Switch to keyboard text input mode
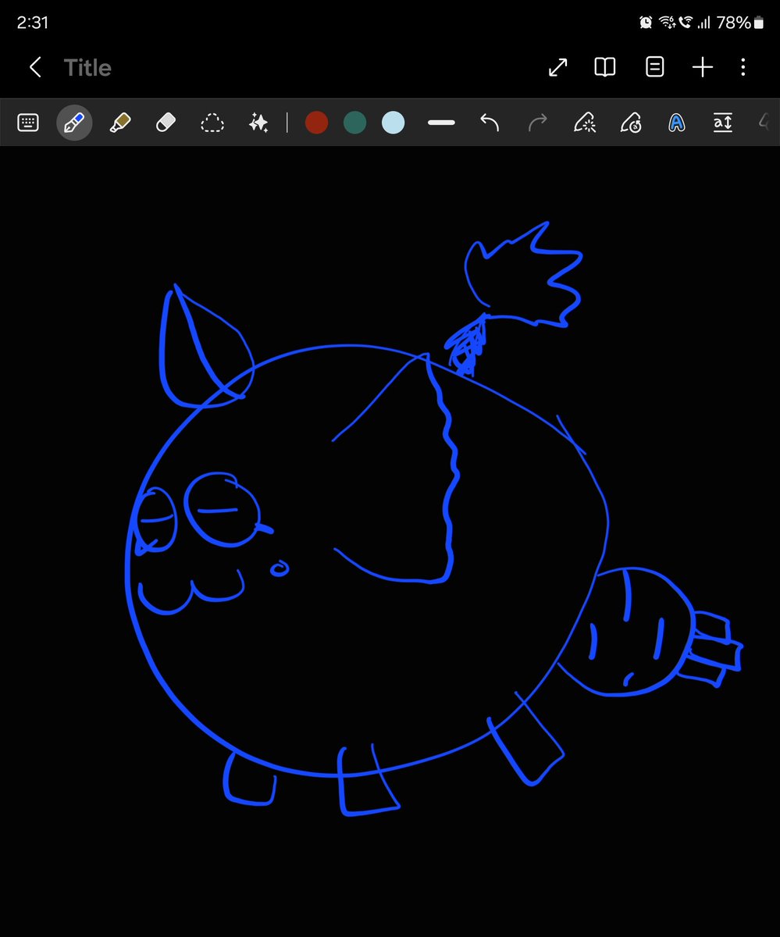Screen dimensions: 780x937 28,123
